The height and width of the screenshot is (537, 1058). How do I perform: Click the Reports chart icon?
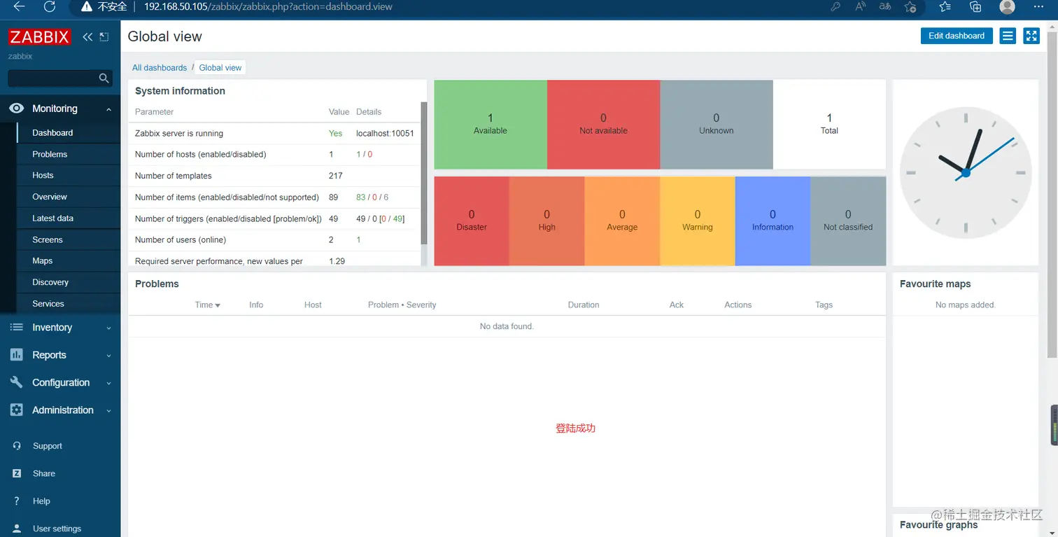point(17,355)
